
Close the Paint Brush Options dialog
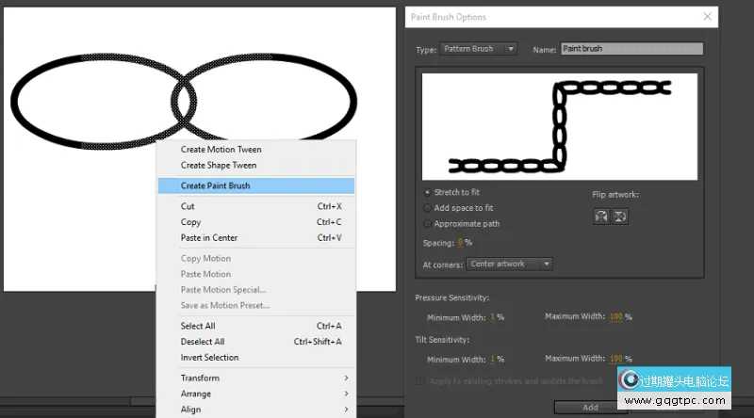(x=709, y=17)
